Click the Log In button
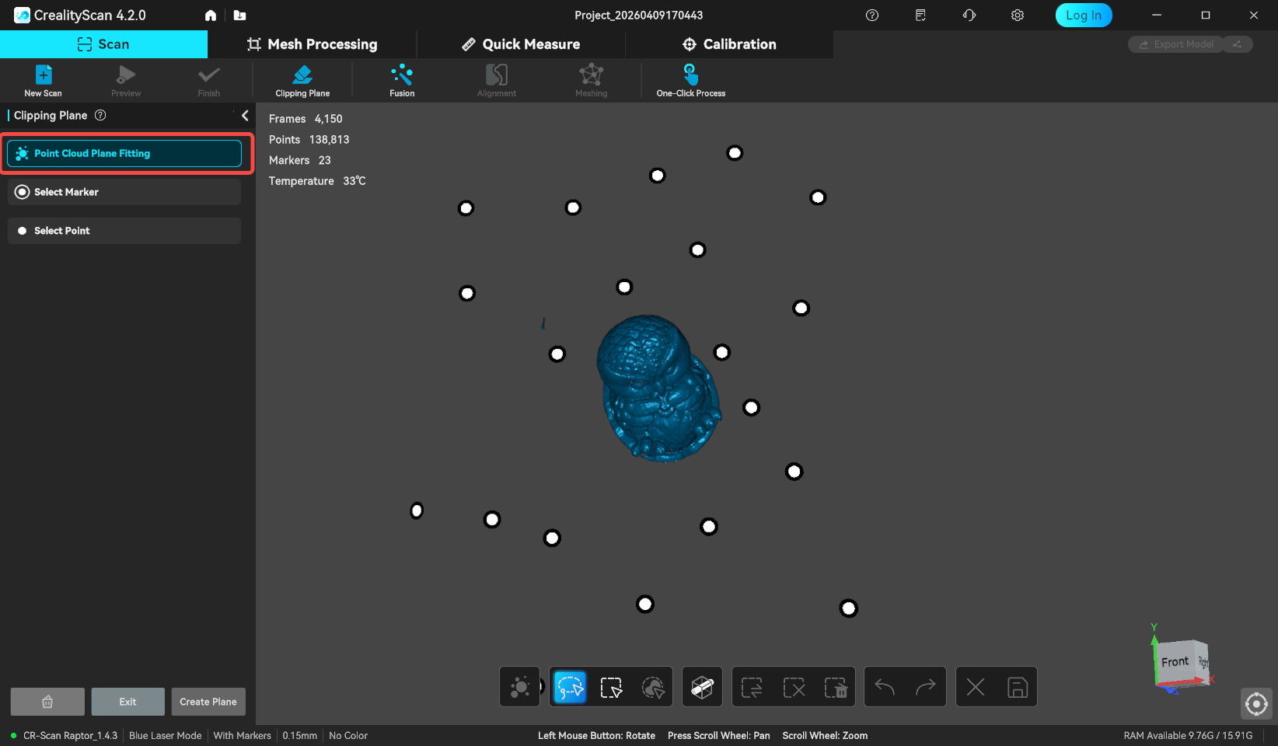The height and width of the screenshot is (746, 1278). click(x=1083, y=16)
